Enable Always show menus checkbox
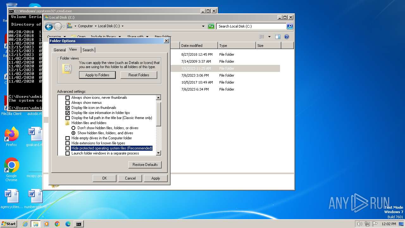 point(67,103)
